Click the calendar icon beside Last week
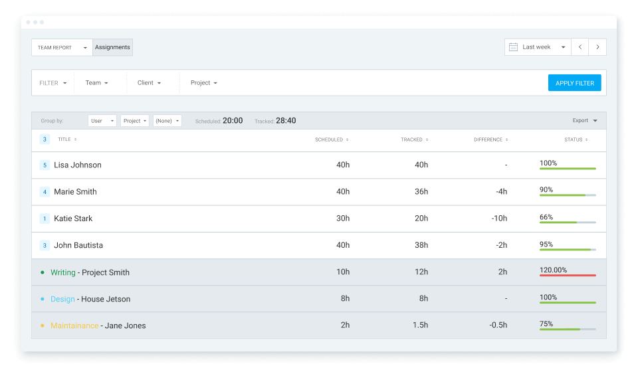Viewport: 638px width, 368px height. [513, 47]
